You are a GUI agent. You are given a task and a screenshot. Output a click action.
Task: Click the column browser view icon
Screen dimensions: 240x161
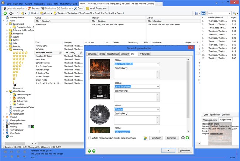click(203, 13)
